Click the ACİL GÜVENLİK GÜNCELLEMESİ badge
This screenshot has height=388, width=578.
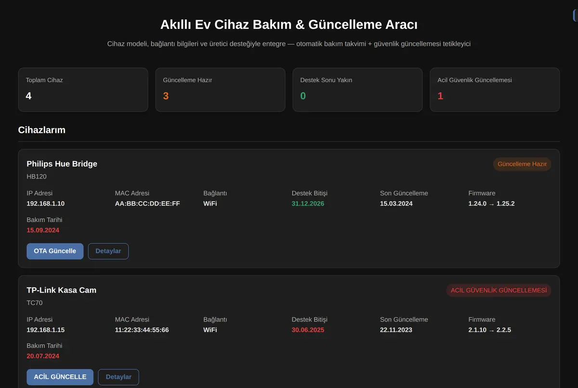(x=499, y=290)
